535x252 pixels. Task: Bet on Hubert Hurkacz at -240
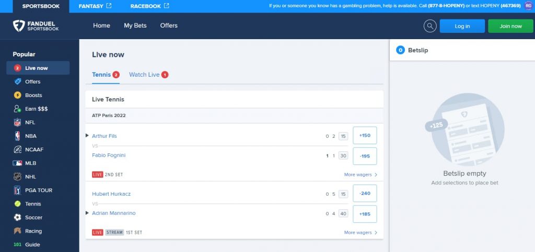365,194
